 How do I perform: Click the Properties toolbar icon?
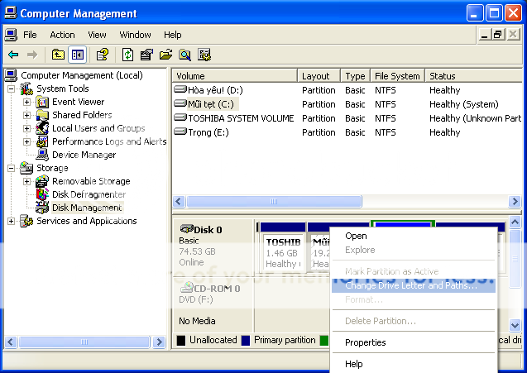point(146,55)
